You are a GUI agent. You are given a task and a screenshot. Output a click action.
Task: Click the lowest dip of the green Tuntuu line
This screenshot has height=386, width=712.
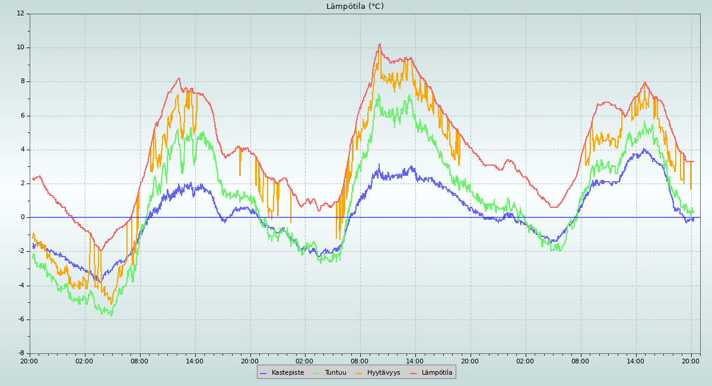point(111,315)
